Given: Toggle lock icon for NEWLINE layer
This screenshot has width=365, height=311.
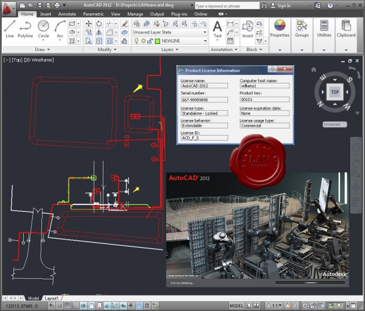Looking at the screenshot, I should [x=150, y=41].
